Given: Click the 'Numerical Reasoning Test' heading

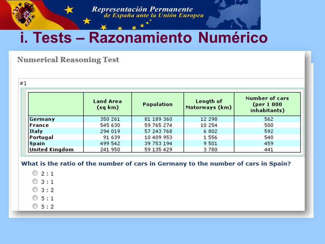Looking at the screenshot, I should pos(68,60).
